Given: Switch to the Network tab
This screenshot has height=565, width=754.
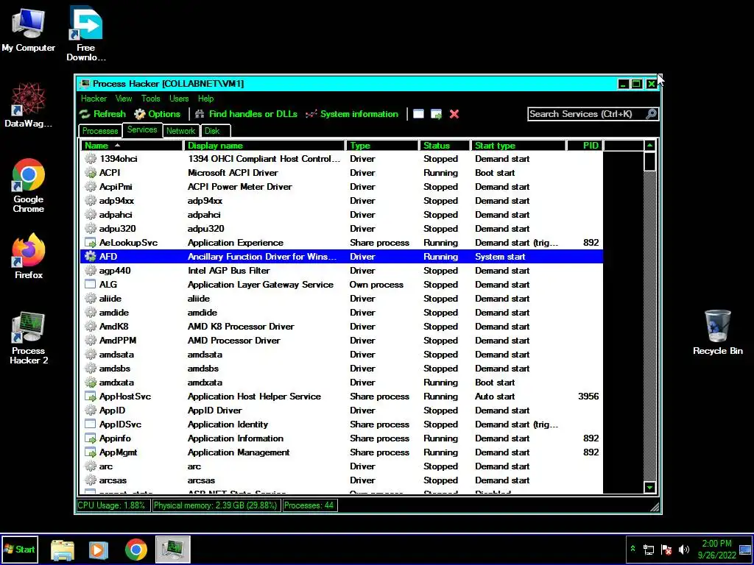Looking at the screenshot, I should (x=181, y=131).
